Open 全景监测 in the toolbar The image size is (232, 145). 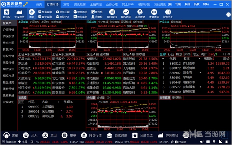click(x=45, y=12)
